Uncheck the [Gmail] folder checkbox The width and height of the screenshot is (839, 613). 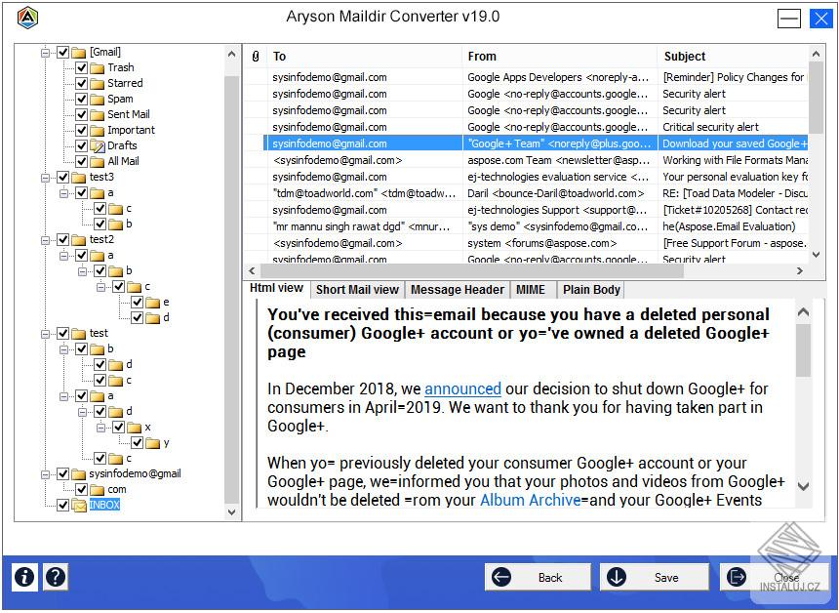63,52
